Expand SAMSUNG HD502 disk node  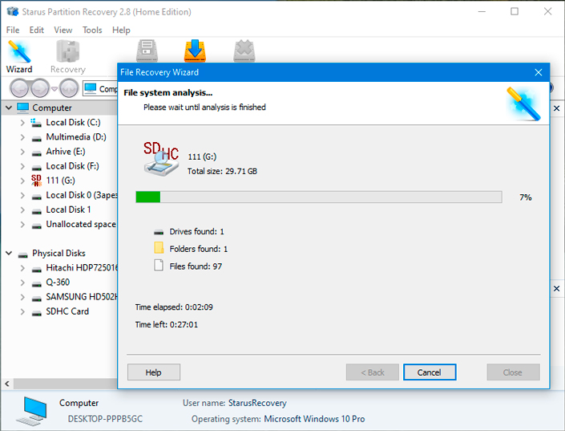(x=22, y=297)
